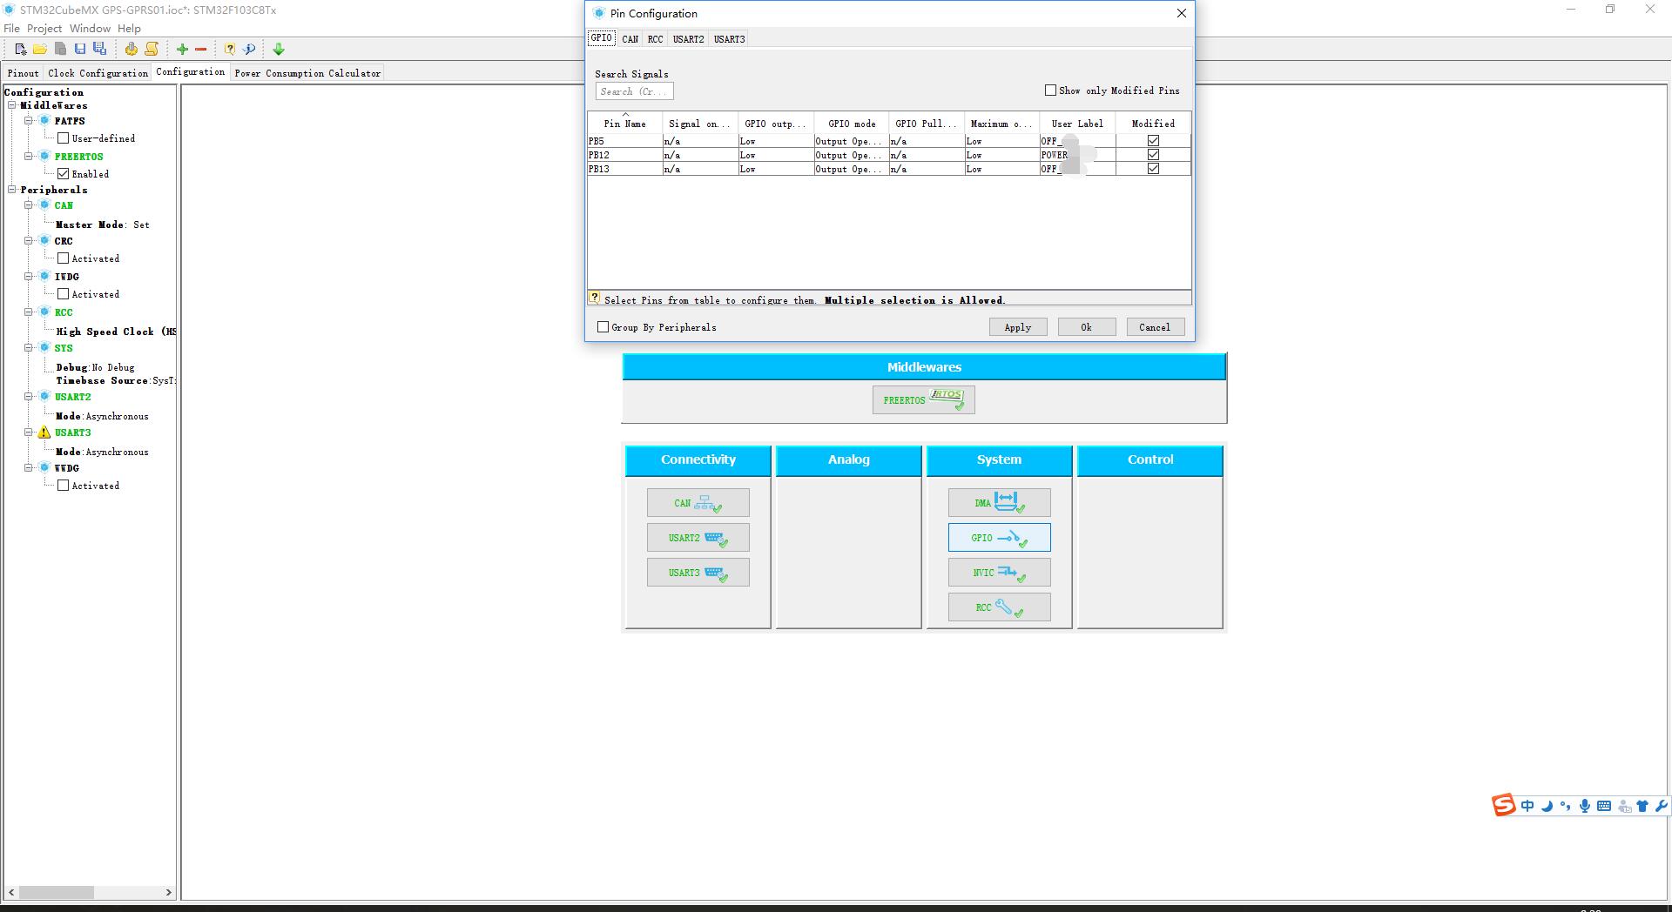This screenshot has height=912, width=1672.
Task: Click the Generate Report scroll icon
Action: coord(152,49)
